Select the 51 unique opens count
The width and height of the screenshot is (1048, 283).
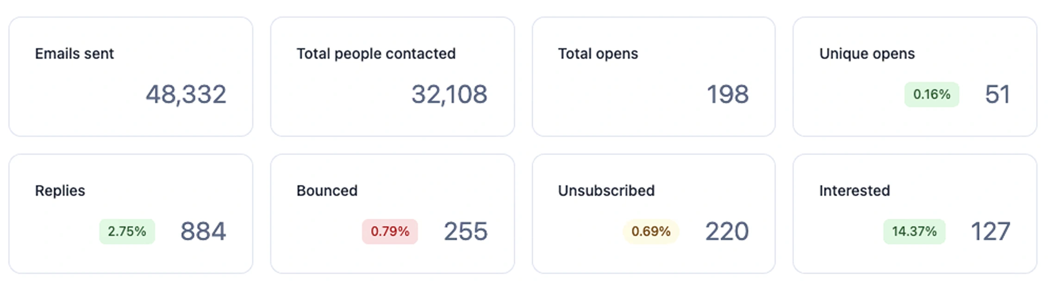[x=997, y=94]
